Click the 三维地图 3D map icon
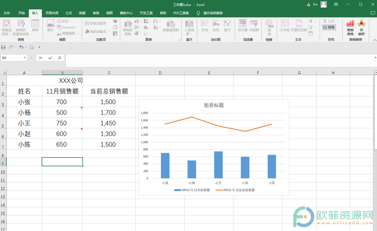The height and width of the screenshot is (231, 377). [189, 27]
